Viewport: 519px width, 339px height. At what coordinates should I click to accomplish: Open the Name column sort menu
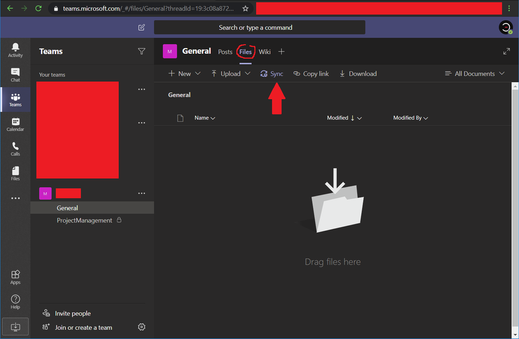(x=205, y=118)
